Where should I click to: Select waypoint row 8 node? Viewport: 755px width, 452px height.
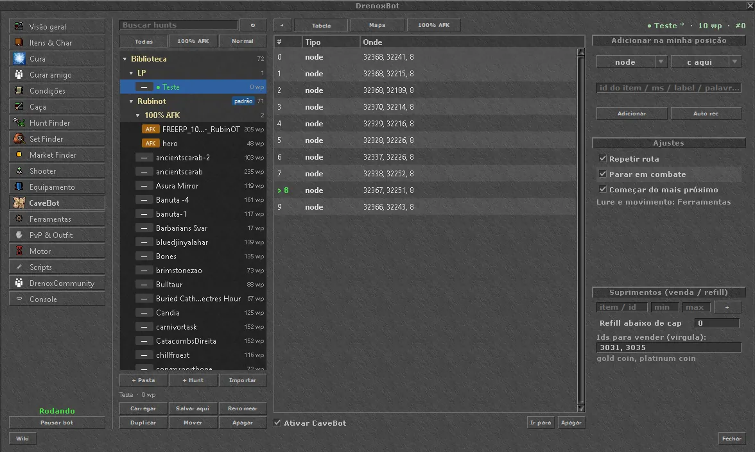(x=425, y=190)
